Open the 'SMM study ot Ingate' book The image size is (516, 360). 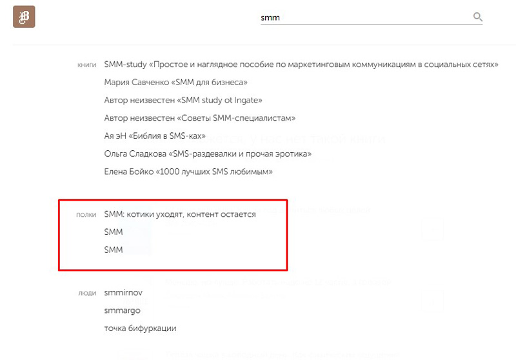point(183,101)
